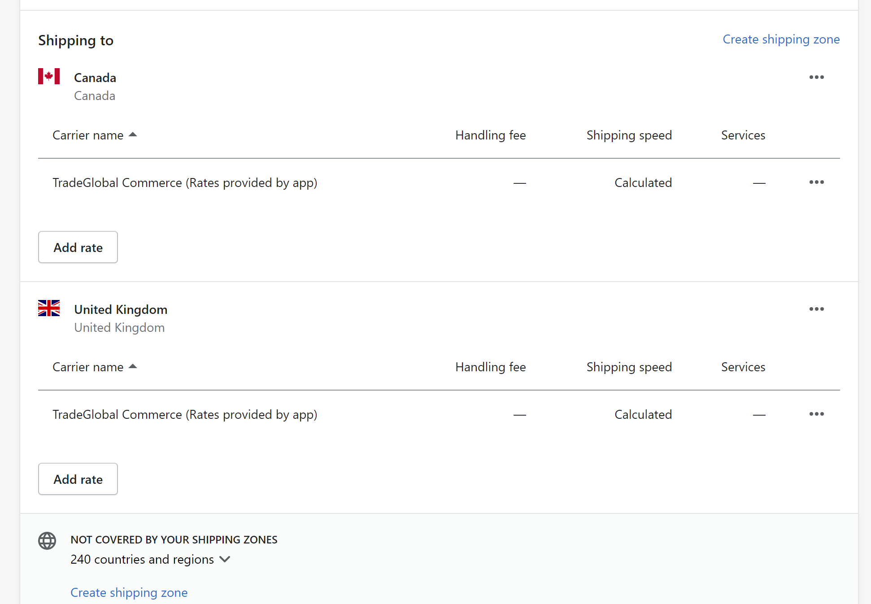Click Services header in Canada table
The image size is (871, 604).
click(743, 135)
